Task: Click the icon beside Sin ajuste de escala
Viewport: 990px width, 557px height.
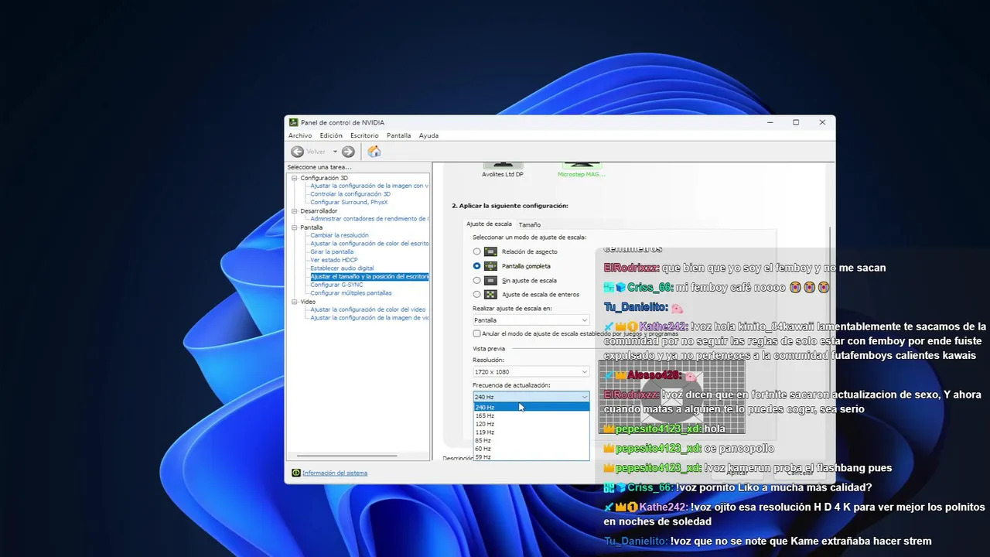Action: (x=490, y=280)
